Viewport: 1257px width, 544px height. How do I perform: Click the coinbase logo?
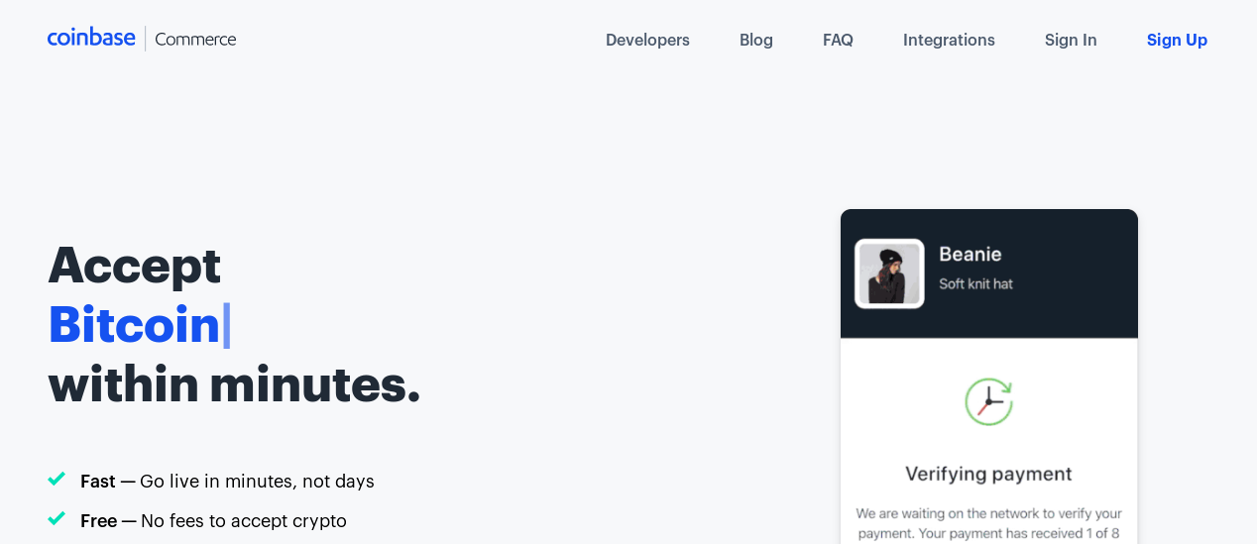coord(91,38)
